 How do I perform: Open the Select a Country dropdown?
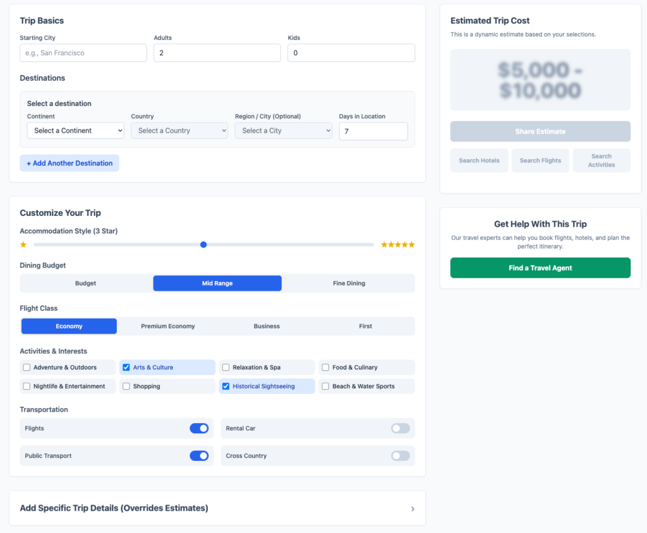tap(179, 131)
